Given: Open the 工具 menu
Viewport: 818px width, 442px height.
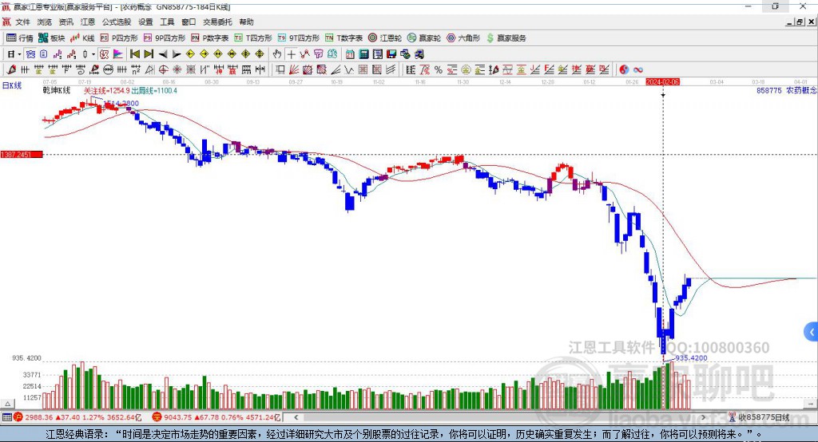Looking at the screenshot, I should 167,22.
